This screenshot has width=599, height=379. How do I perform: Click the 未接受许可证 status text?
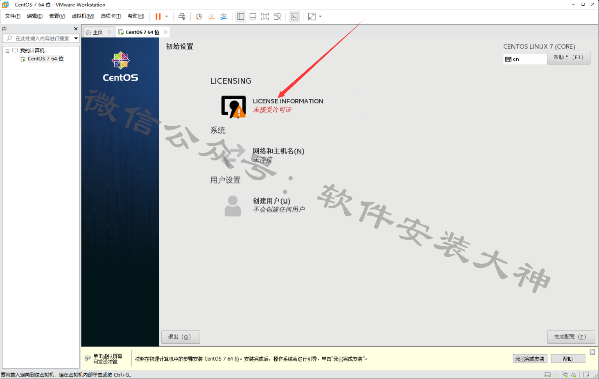272,110
